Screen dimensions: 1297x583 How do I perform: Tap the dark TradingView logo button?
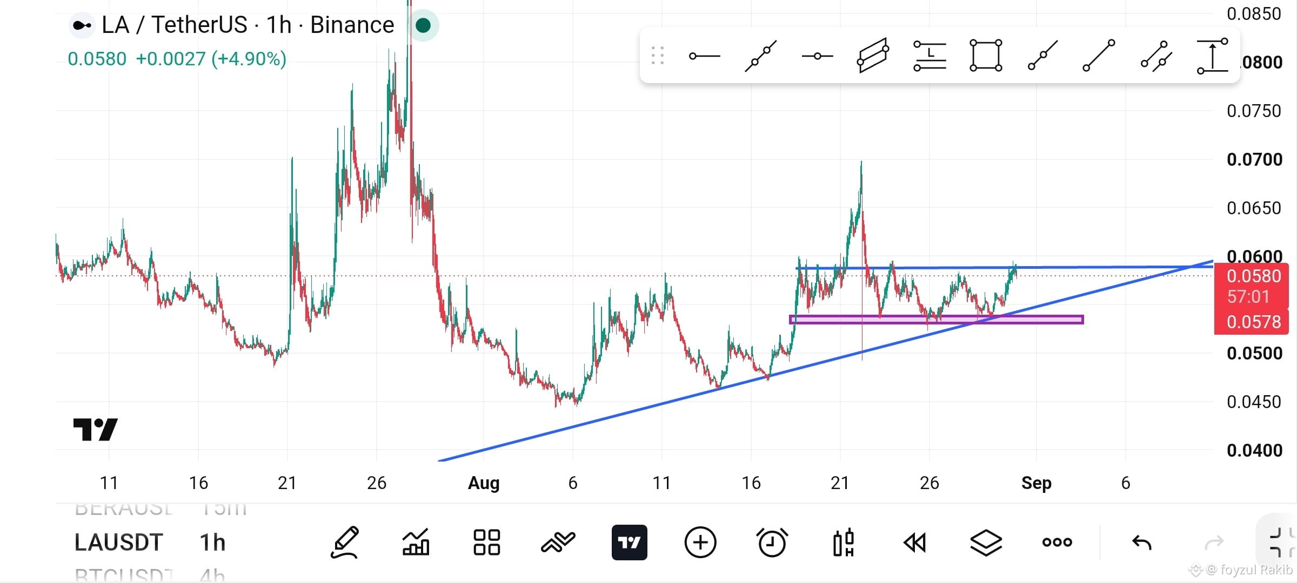coord(630,542)
